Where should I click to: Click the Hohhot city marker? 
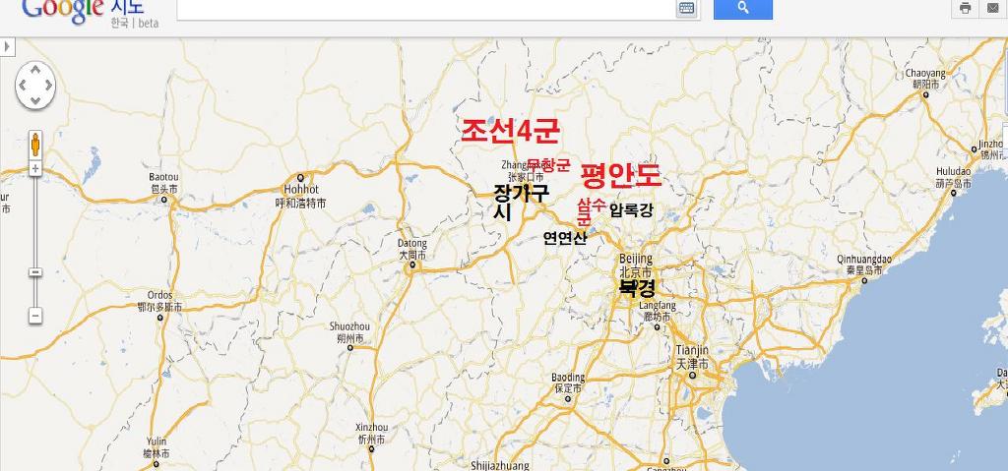[300, 178]
